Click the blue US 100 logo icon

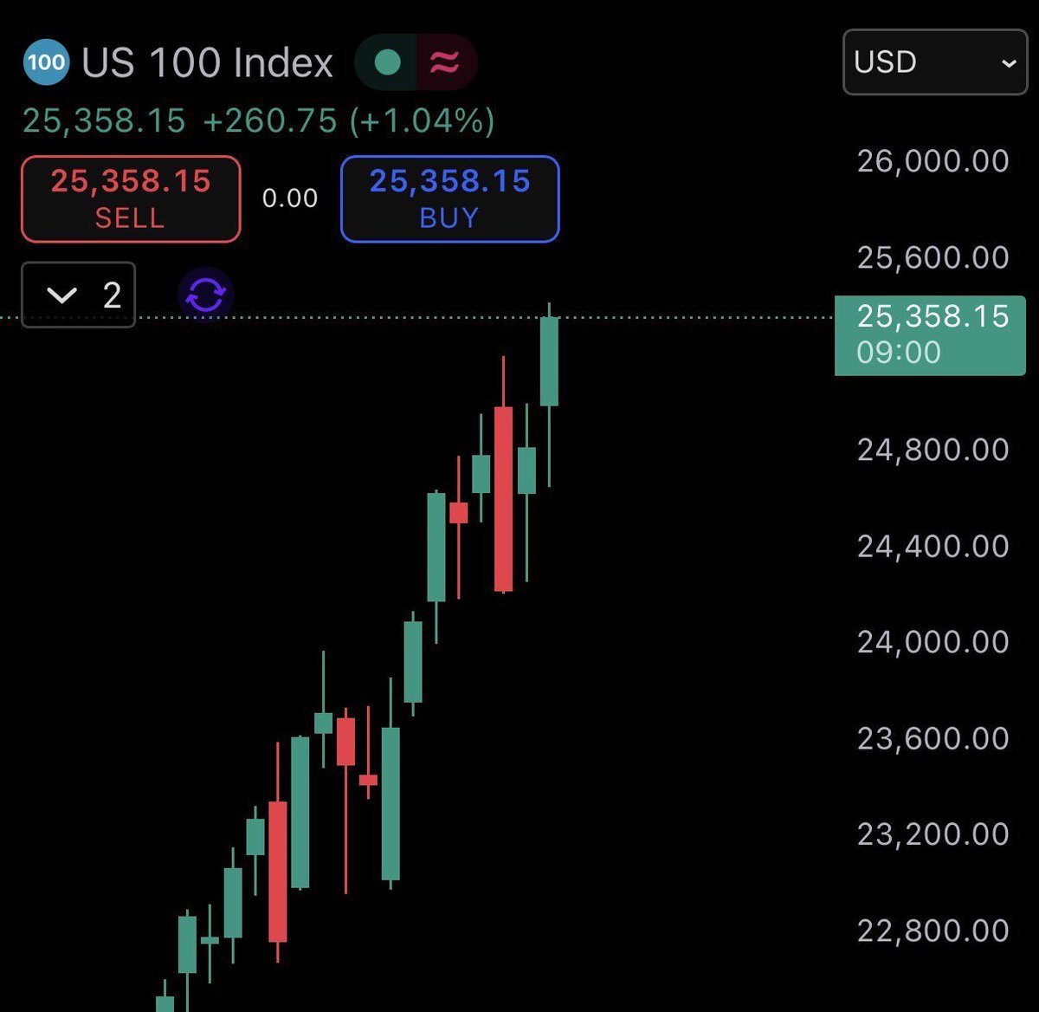[46, 62]
